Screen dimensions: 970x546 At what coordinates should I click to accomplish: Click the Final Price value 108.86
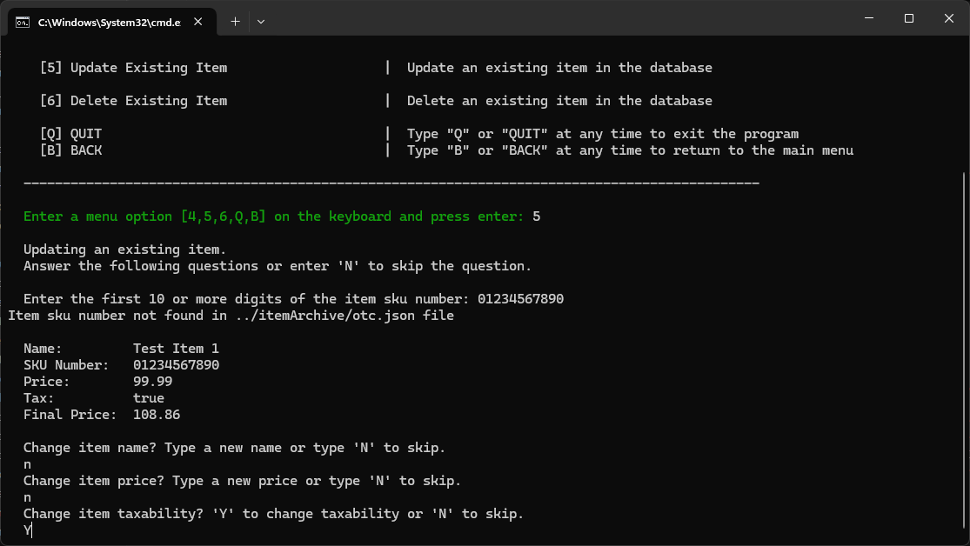coord(157,415)
